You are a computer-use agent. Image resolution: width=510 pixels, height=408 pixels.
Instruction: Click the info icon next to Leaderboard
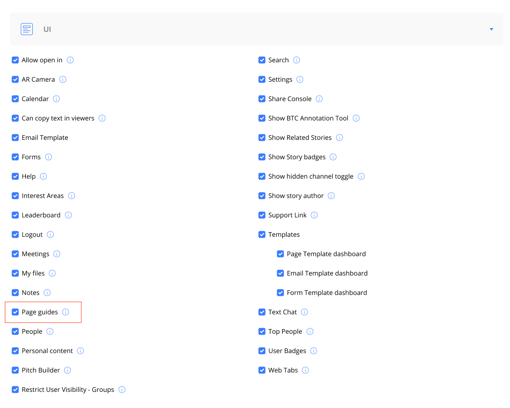tap(68, 215)
